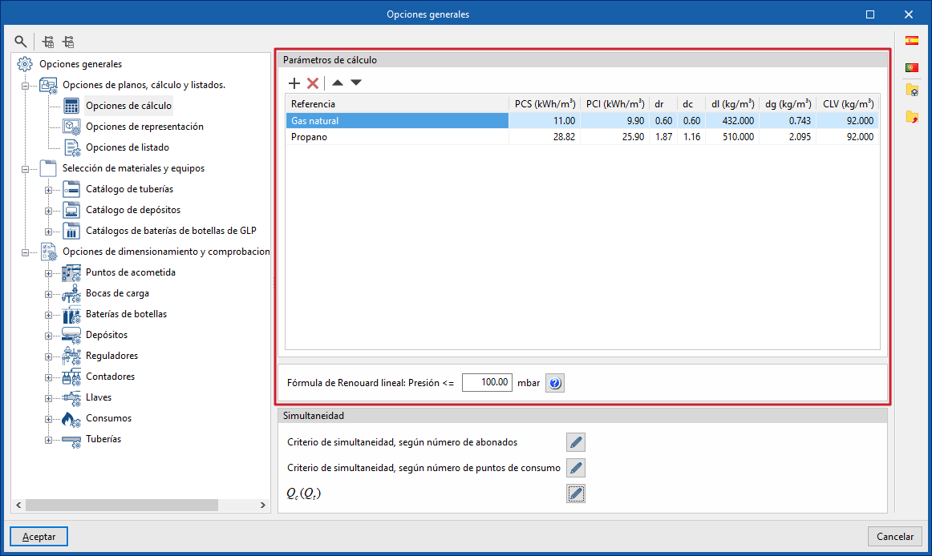Select Opciones de listado in tree
This screenshot has width=932, height=556.
[128, 147]
